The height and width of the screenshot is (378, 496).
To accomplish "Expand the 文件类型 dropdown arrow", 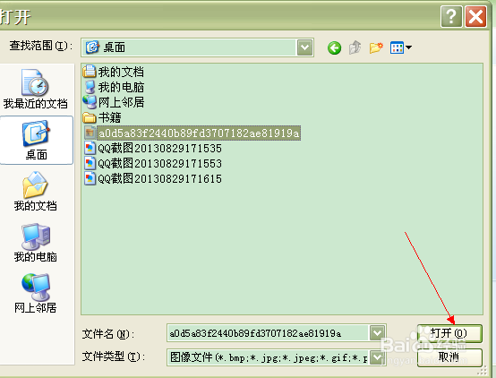I will [x=377, y=357].
